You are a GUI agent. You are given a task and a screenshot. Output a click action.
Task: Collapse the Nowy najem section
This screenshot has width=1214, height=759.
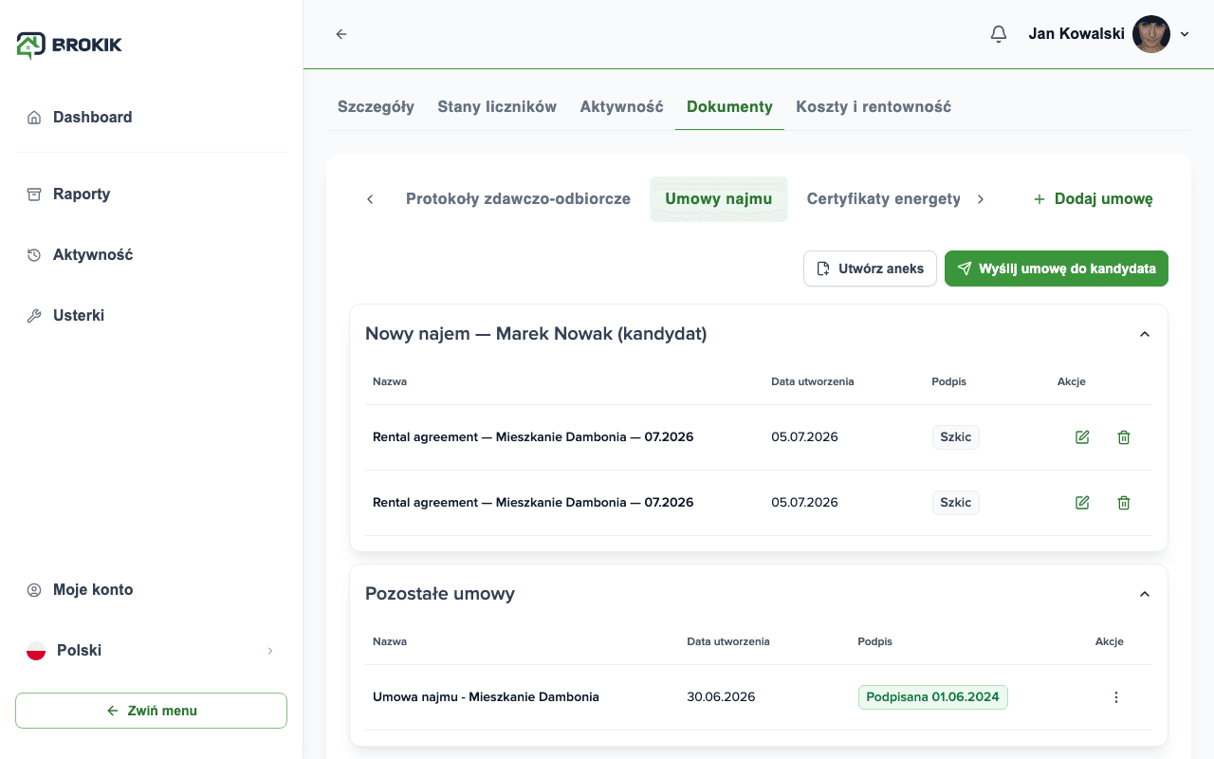pyautogui.click(x=1145, y=334)
